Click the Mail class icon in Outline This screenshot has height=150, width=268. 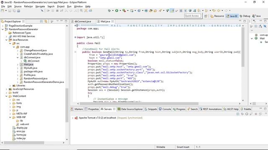coord(256,38)
